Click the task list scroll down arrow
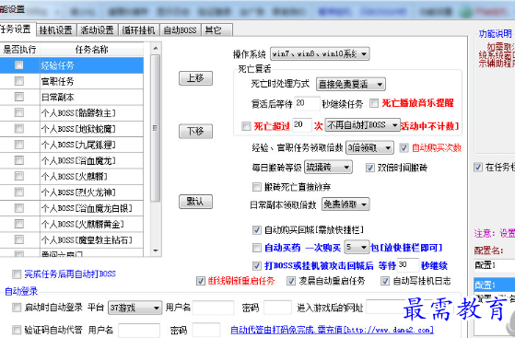 tap(156, 251)
